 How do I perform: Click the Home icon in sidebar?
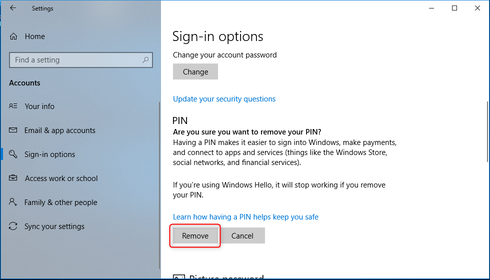[x=13, y=36]
